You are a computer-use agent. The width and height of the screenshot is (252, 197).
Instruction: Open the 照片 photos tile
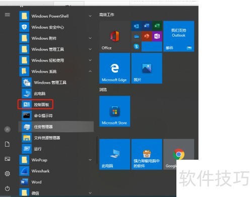[x=147, y=68]
